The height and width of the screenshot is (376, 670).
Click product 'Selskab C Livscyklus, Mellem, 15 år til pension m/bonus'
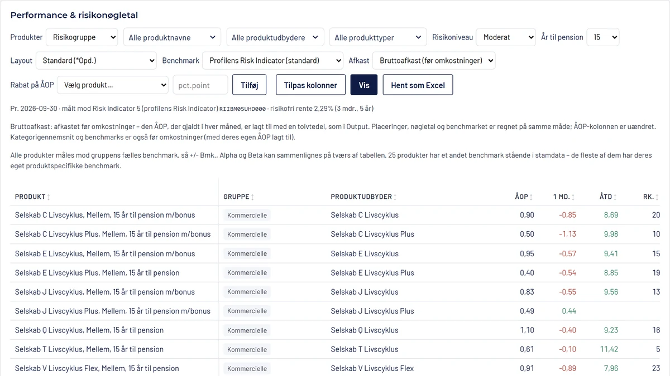pos(105,215)
